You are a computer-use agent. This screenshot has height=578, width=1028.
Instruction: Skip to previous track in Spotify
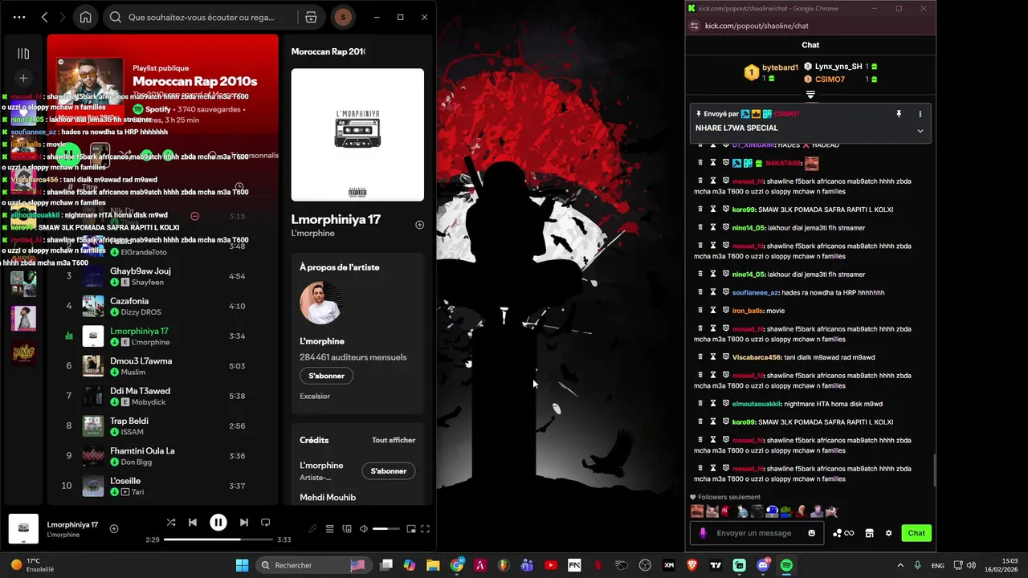193,523
